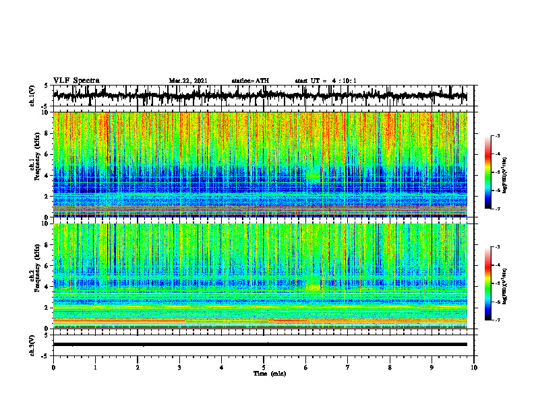Viewport: 534px width, 412px height.
Task: Click the ch.1 spectrogram color bar
Action: pos(487,172)
